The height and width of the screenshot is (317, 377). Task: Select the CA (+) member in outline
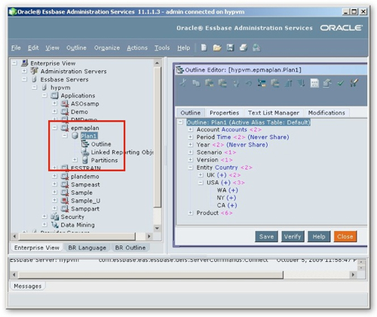click(227, 205)
